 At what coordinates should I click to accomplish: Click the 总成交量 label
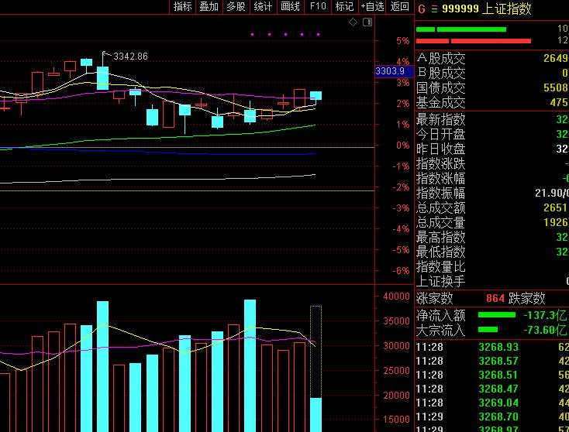coord(441,222)
